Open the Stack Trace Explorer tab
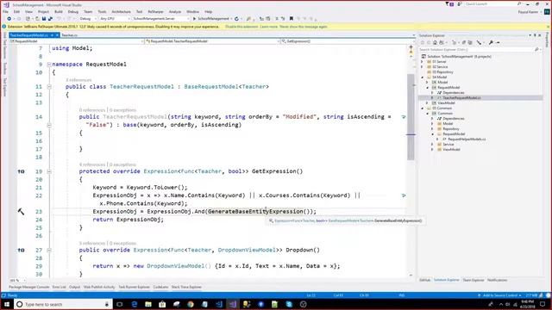This screenshot has height=310, width=552. point(186,287)
